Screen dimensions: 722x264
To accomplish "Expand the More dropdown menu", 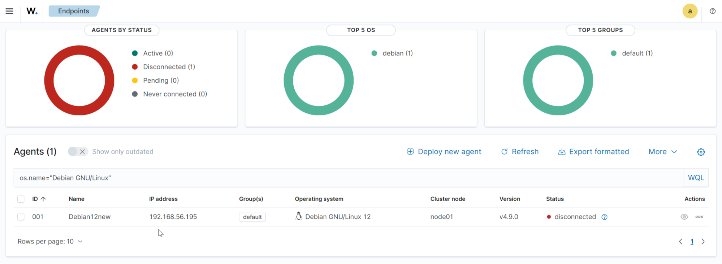I will click(662, 152).
